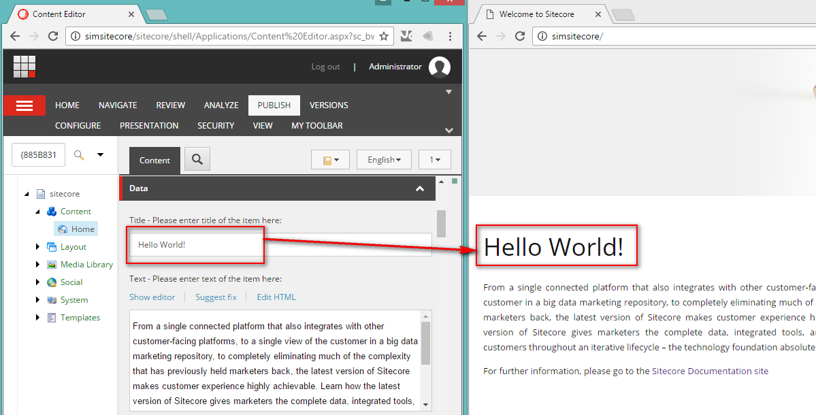Open the Sitecore launchpad grid icon

(x=25, y=67)
